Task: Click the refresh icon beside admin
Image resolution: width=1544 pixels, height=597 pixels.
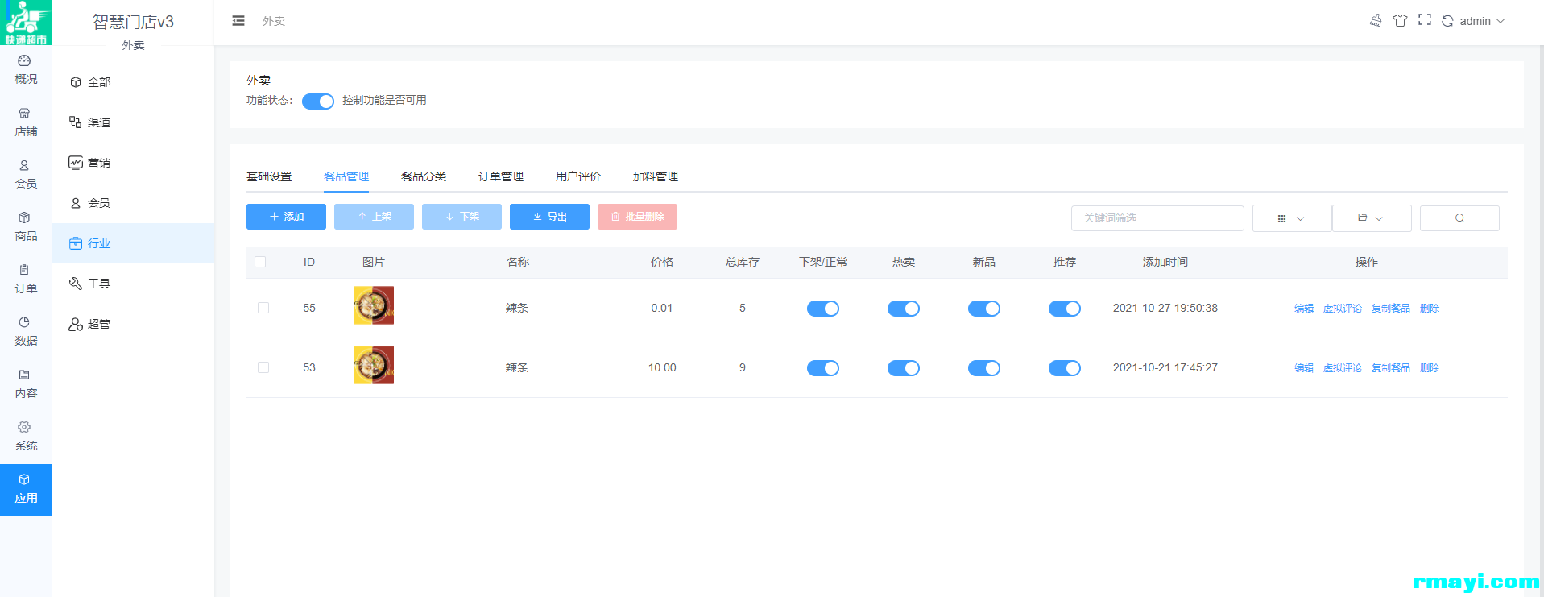Action: click(1447, 21)
